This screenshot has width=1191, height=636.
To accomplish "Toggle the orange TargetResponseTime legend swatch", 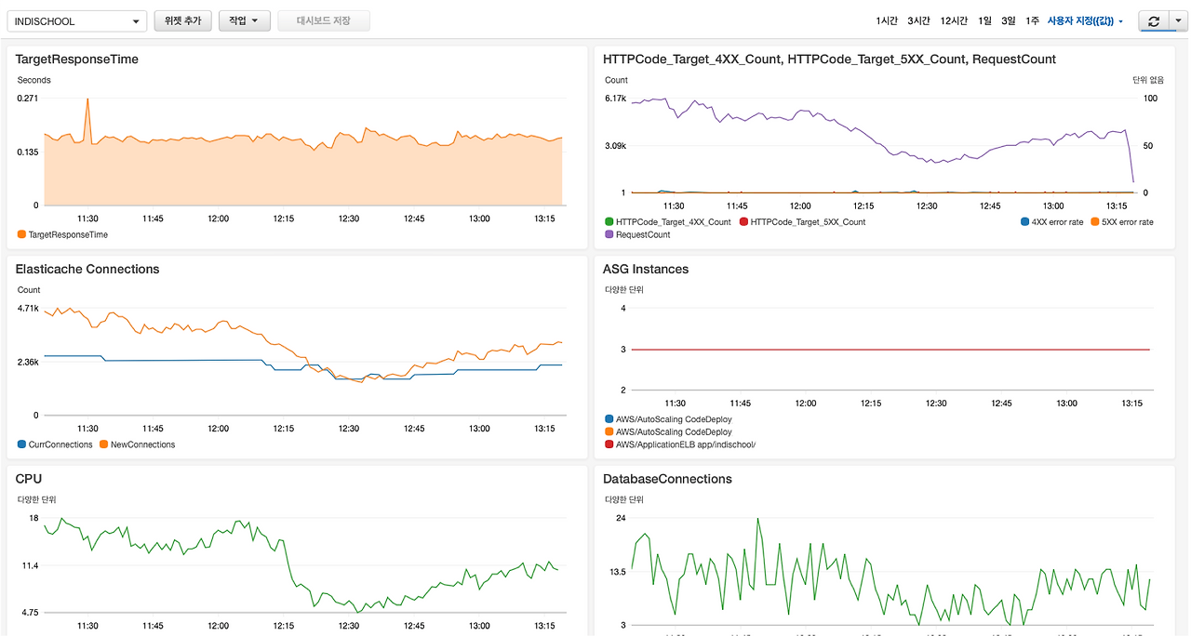I will pos(21,235).
